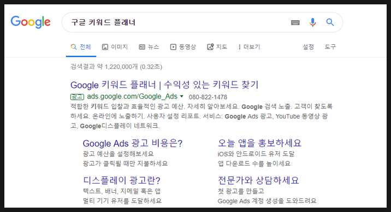Open Google Ads 광고 비용은? link
The image size is (391, 212).
[133, 143]
